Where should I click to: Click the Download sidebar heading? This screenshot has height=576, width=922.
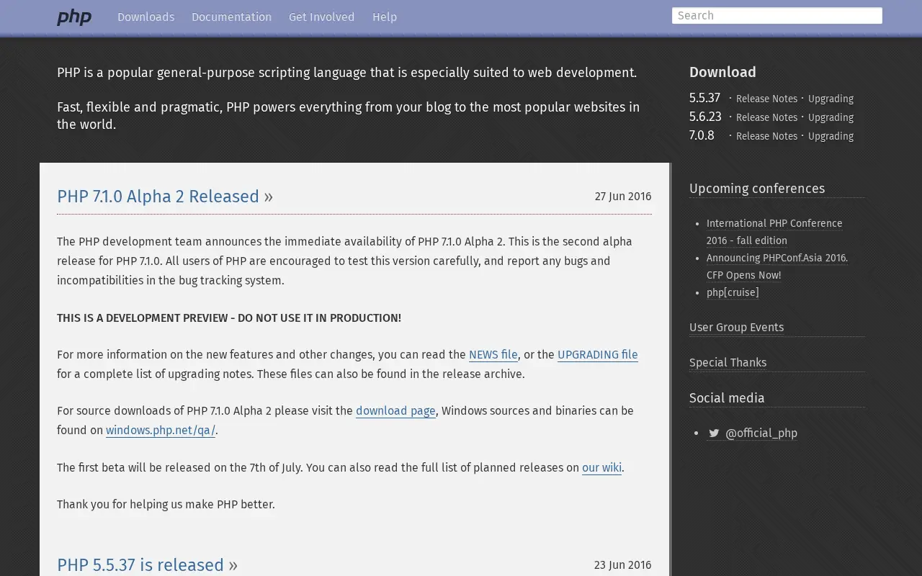pos(722,72)
